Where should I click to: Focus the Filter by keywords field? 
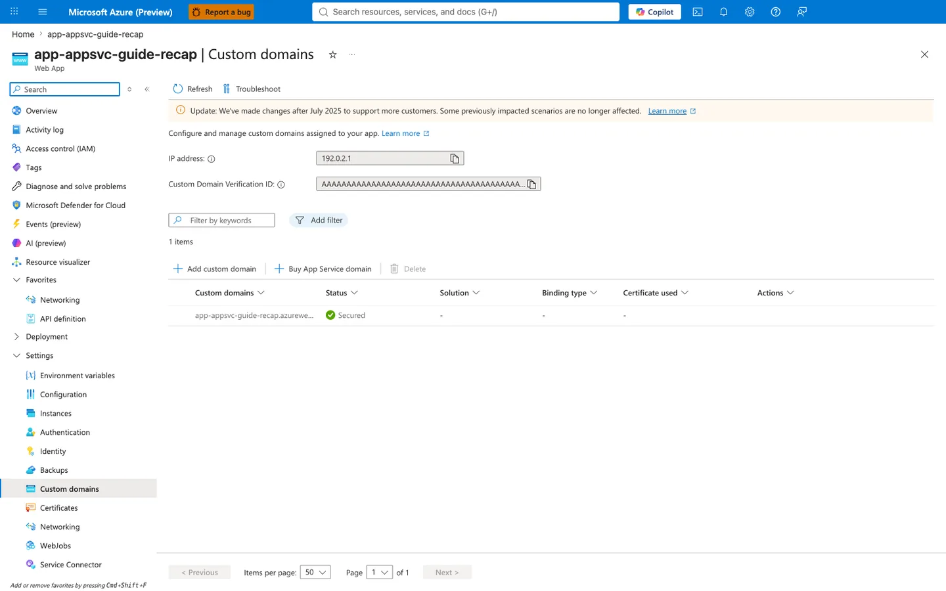(221, 221)
